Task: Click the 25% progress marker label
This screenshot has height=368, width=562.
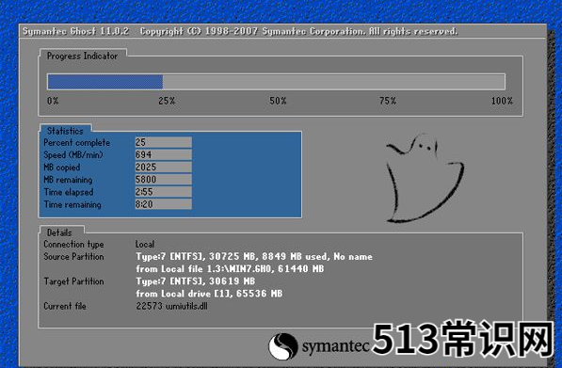Action: [x=167, y=101]
